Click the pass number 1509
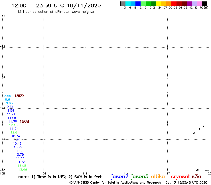 19,96
